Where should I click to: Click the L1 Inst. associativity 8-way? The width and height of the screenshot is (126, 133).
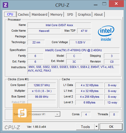coord(112,91)
